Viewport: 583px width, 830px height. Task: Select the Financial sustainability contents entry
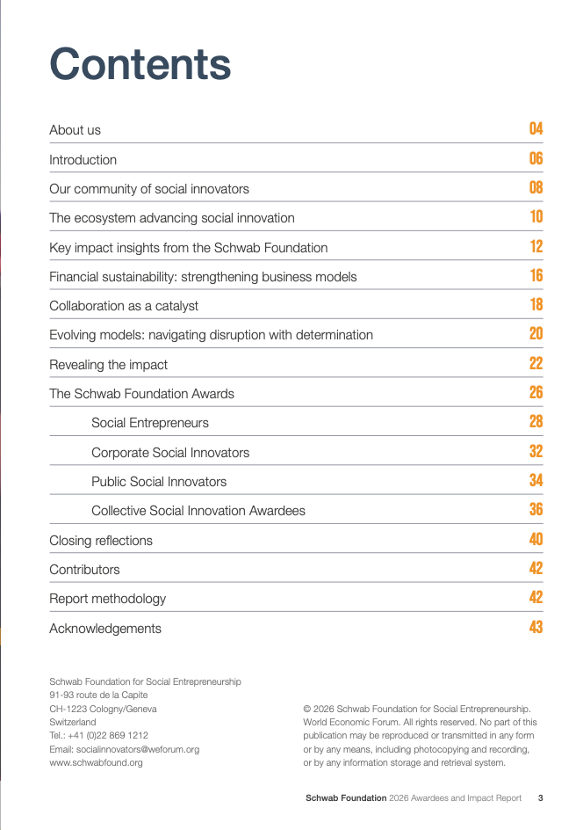pyautogui.click(x=203, y=277)
